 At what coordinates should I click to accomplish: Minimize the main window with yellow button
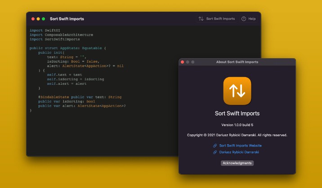click(x=38, y=19)
